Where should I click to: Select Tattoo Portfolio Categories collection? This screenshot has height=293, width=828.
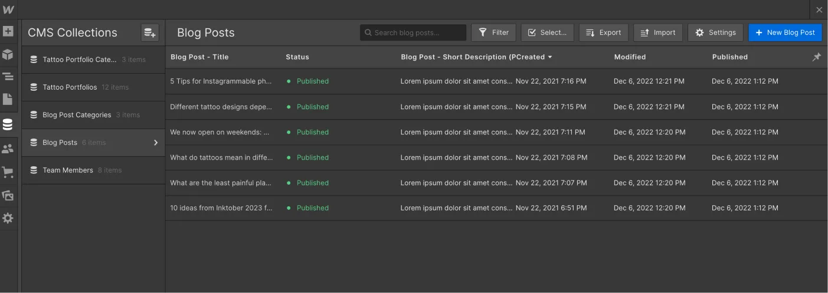tap(93, 60)
